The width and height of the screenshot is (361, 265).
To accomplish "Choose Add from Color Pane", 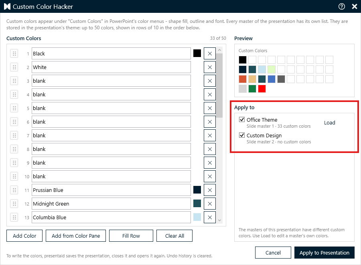I will coord(76,236).
